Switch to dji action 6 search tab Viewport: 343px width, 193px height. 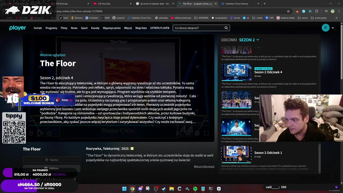pyautogui.click(x=155, y=4)
